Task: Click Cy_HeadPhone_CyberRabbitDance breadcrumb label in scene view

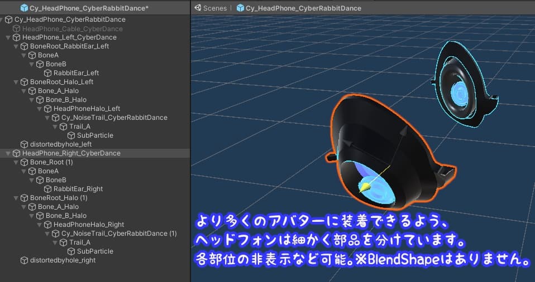Action: click(x=303, y=8)
